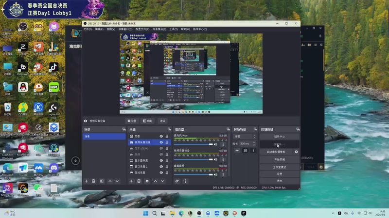Open Discord desktop shortcut
Viewport: 389px width, 218px height.
[x=53, y=170]
